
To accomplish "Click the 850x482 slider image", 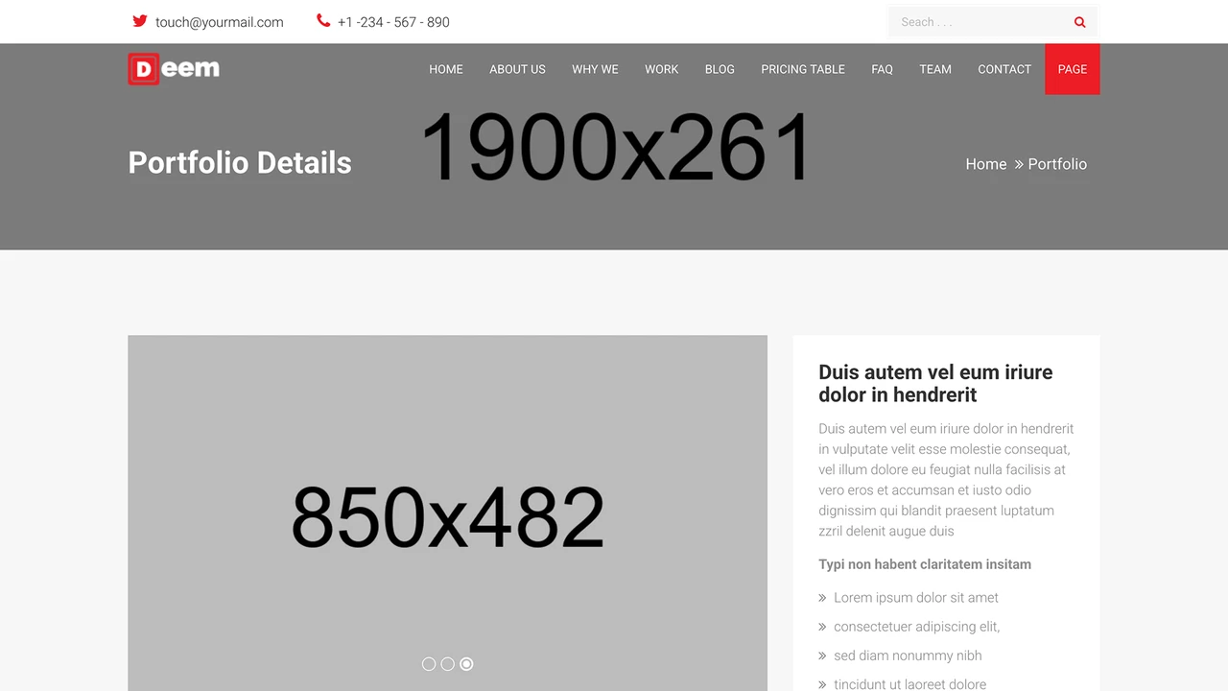I will pos(447,512).
